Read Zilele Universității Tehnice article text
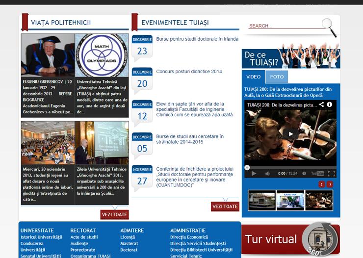 coord(102,181)
